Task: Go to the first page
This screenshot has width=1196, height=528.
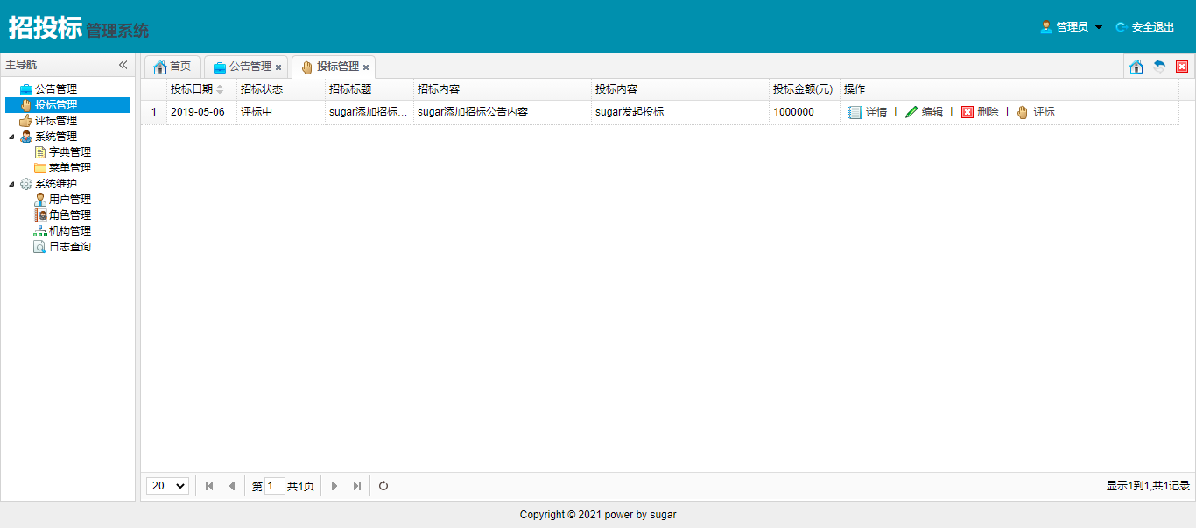Action: click(209, 486)
